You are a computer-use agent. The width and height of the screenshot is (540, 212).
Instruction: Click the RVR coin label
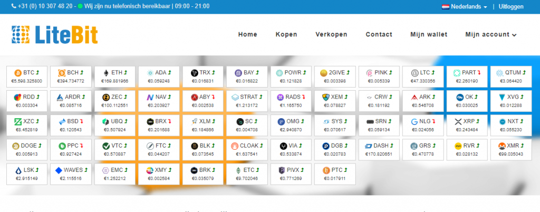click(x=469, y=146)
